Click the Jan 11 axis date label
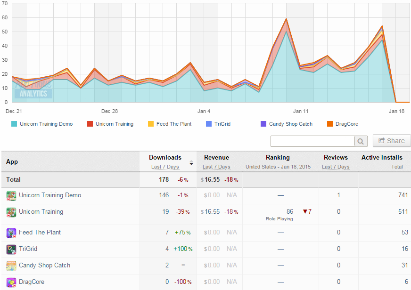 pos(301,111)
